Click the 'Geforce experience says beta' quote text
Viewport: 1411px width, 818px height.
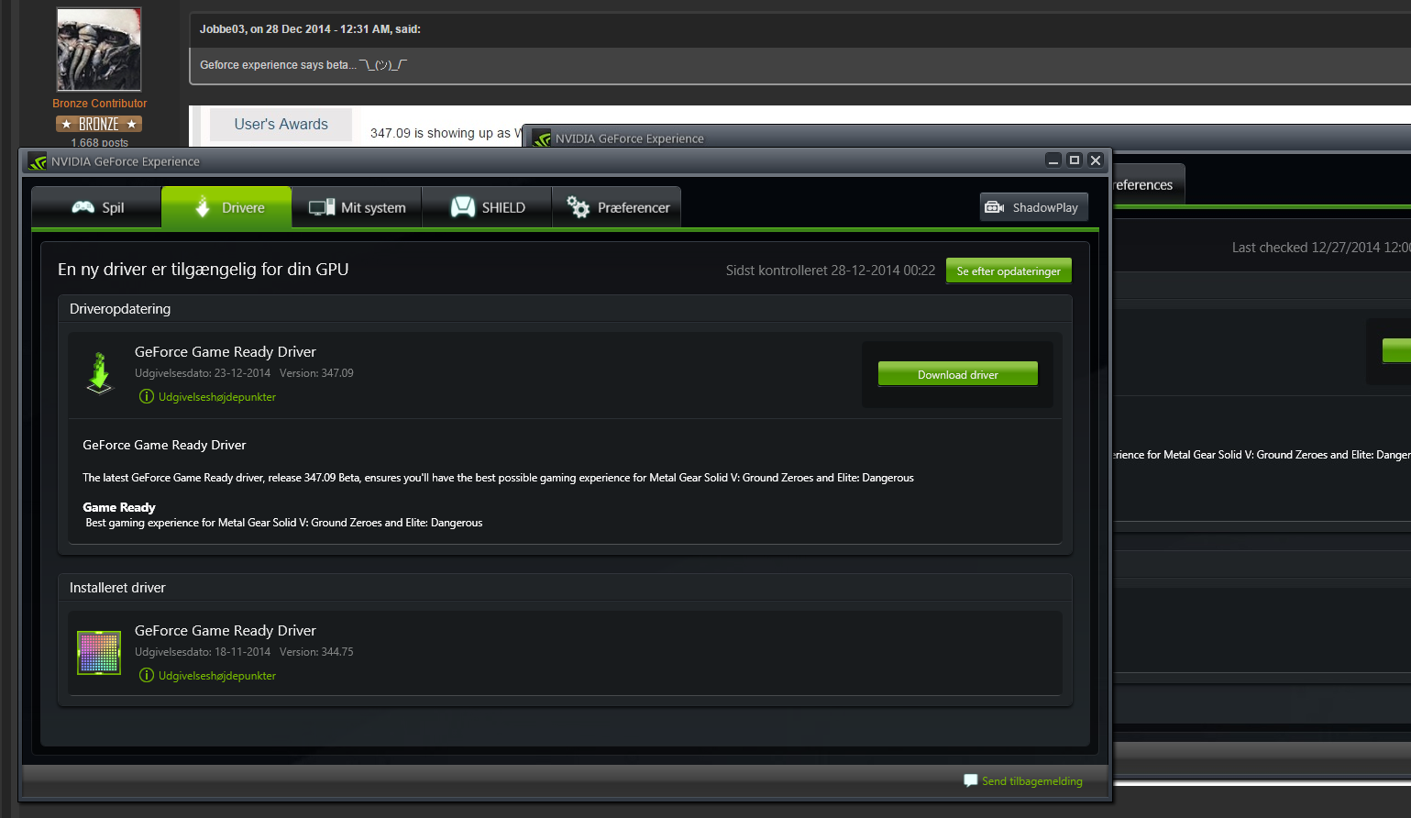pyautogui.click(x=278, y=65)
